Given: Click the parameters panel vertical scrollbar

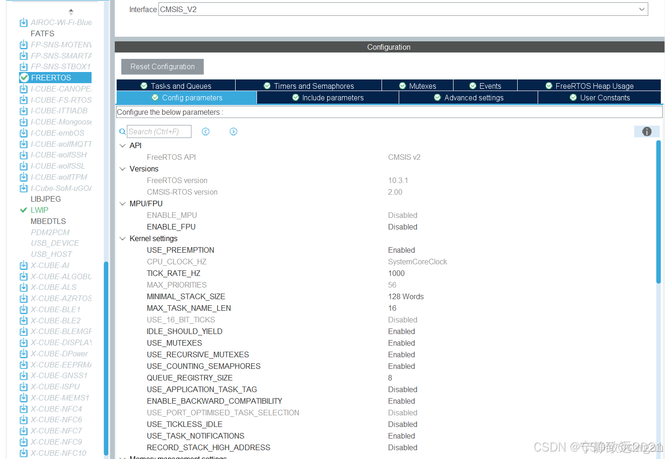Looking at the screenshot, I should (x=658, y=212).
